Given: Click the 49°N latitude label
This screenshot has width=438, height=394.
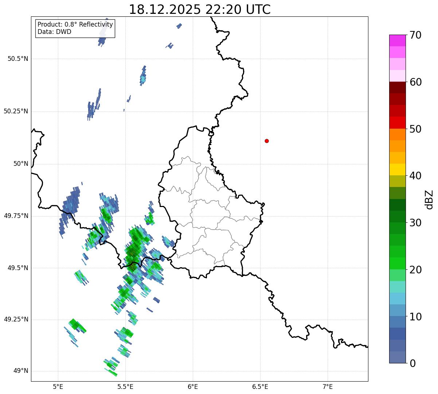Looking at the screenshot, I should click(x=21, y=371).
